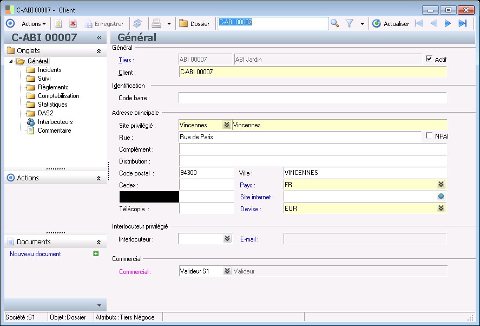Click the printer icon in the toolbar
Viewport: 480px width, 326px height.
[x=156, y=24]
